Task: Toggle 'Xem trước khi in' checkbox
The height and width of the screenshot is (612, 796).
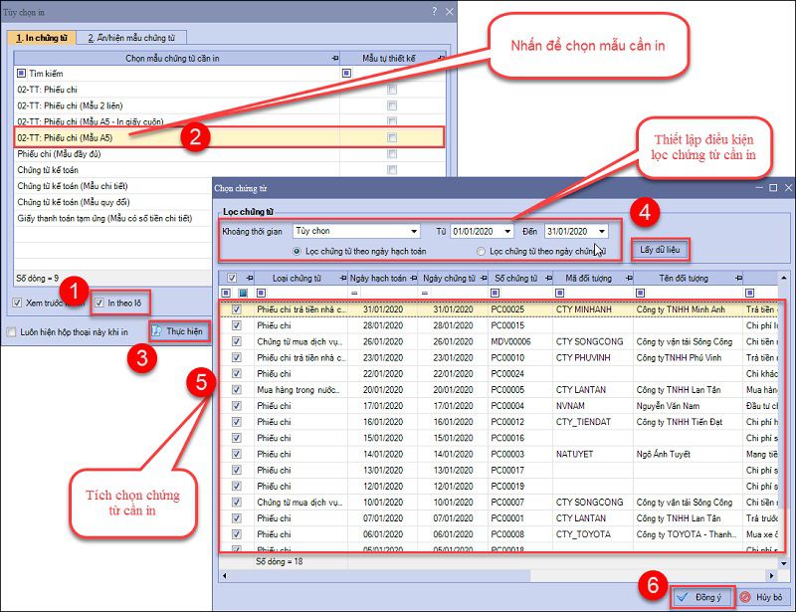Action: click(x=17, y=303)
